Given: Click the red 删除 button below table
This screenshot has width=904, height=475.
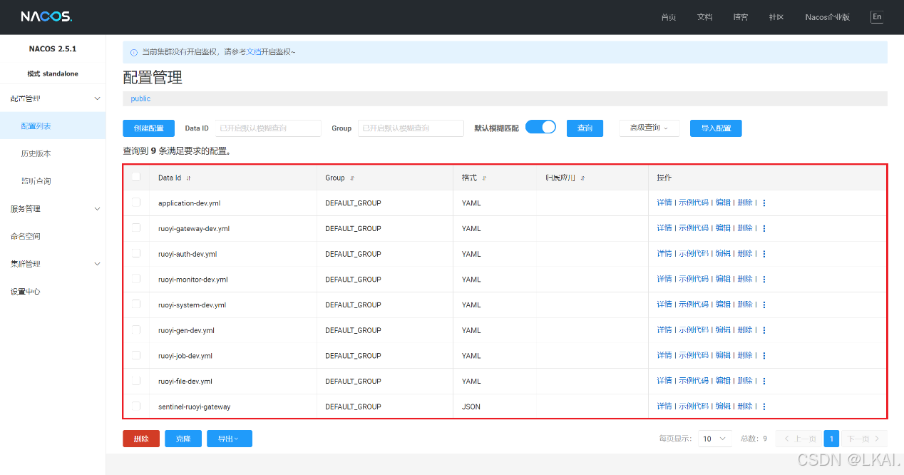Looking at the screenshot, I should point(141,439).
